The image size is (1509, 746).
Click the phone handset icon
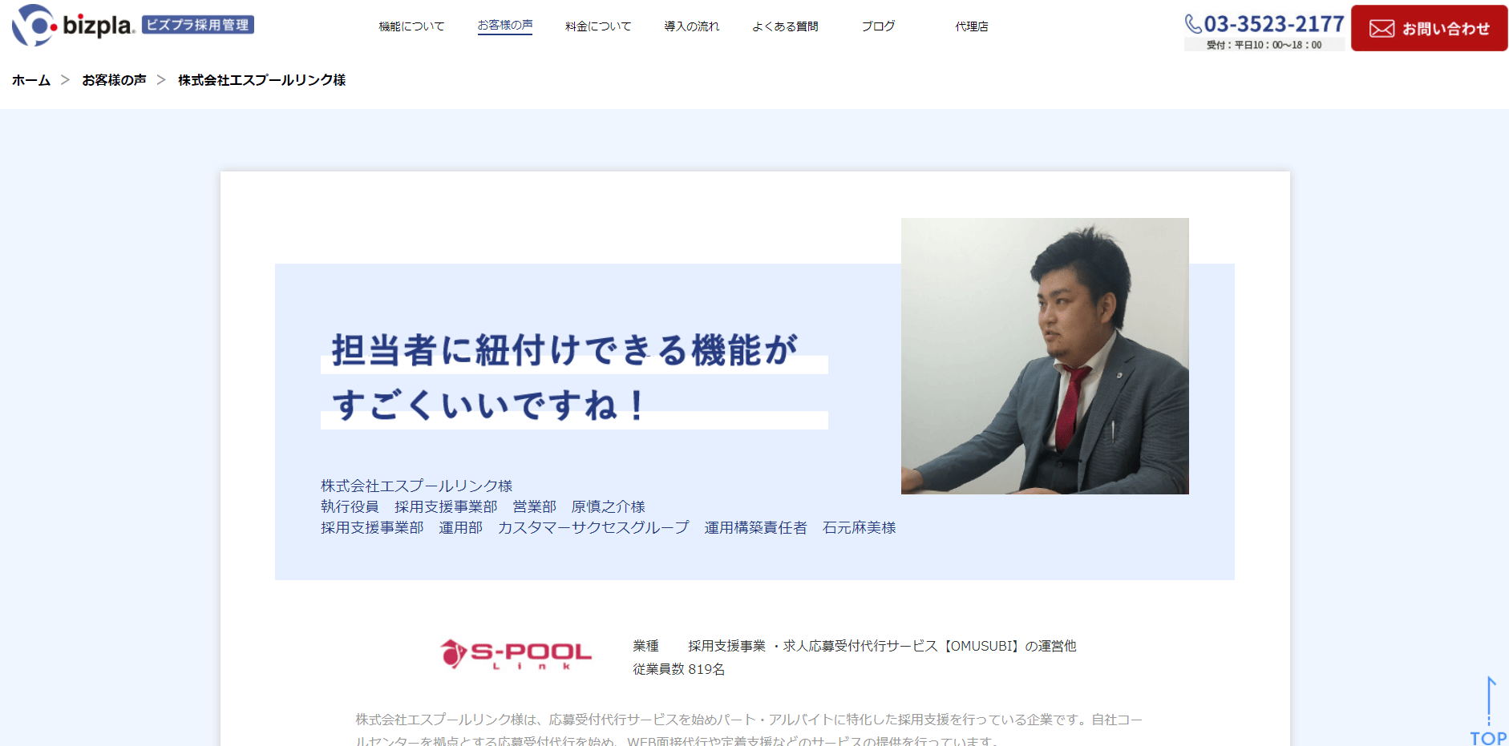(x=1193, y=24)
